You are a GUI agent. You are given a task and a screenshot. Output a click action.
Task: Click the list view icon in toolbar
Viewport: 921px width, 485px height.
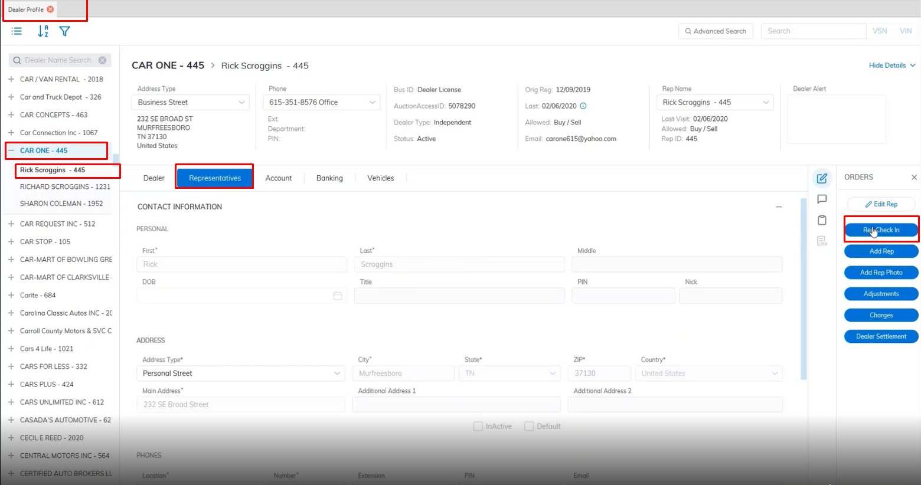click(x=17, y=31)
